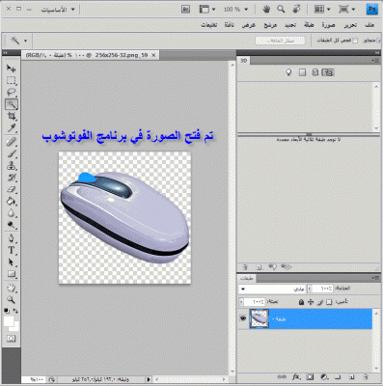383x386 pixels.
Task: Select the Type tool
Action: (12, 250)
